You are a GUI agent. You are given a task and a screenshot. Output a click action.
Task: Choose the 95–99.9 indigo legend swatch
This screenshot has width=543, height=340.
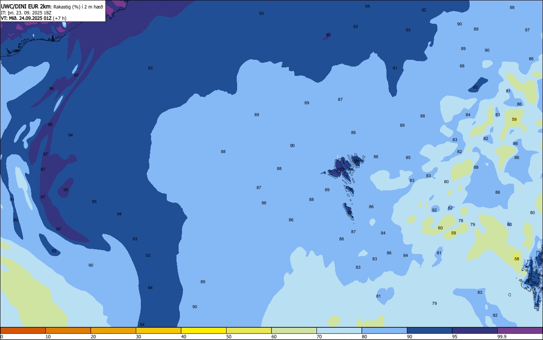[x=475, y=330]
